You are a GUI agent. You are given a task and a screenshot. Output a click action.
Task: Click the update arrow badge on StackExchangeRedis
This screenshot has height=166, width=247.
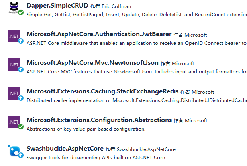[x=20, y=98]
